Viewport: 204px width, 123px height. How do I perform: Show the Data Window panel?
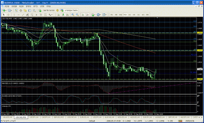pos(21,10)
